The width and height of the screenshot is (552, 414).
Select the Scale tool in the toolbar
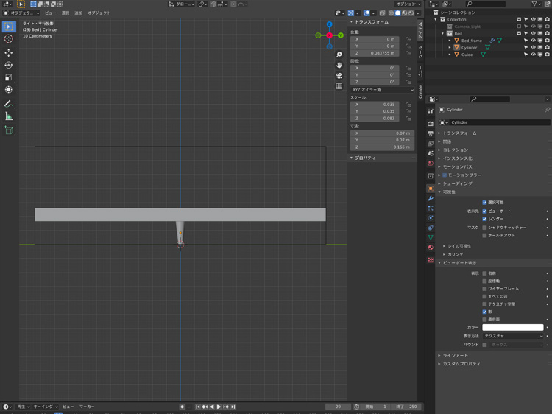(x=9, y=77)
